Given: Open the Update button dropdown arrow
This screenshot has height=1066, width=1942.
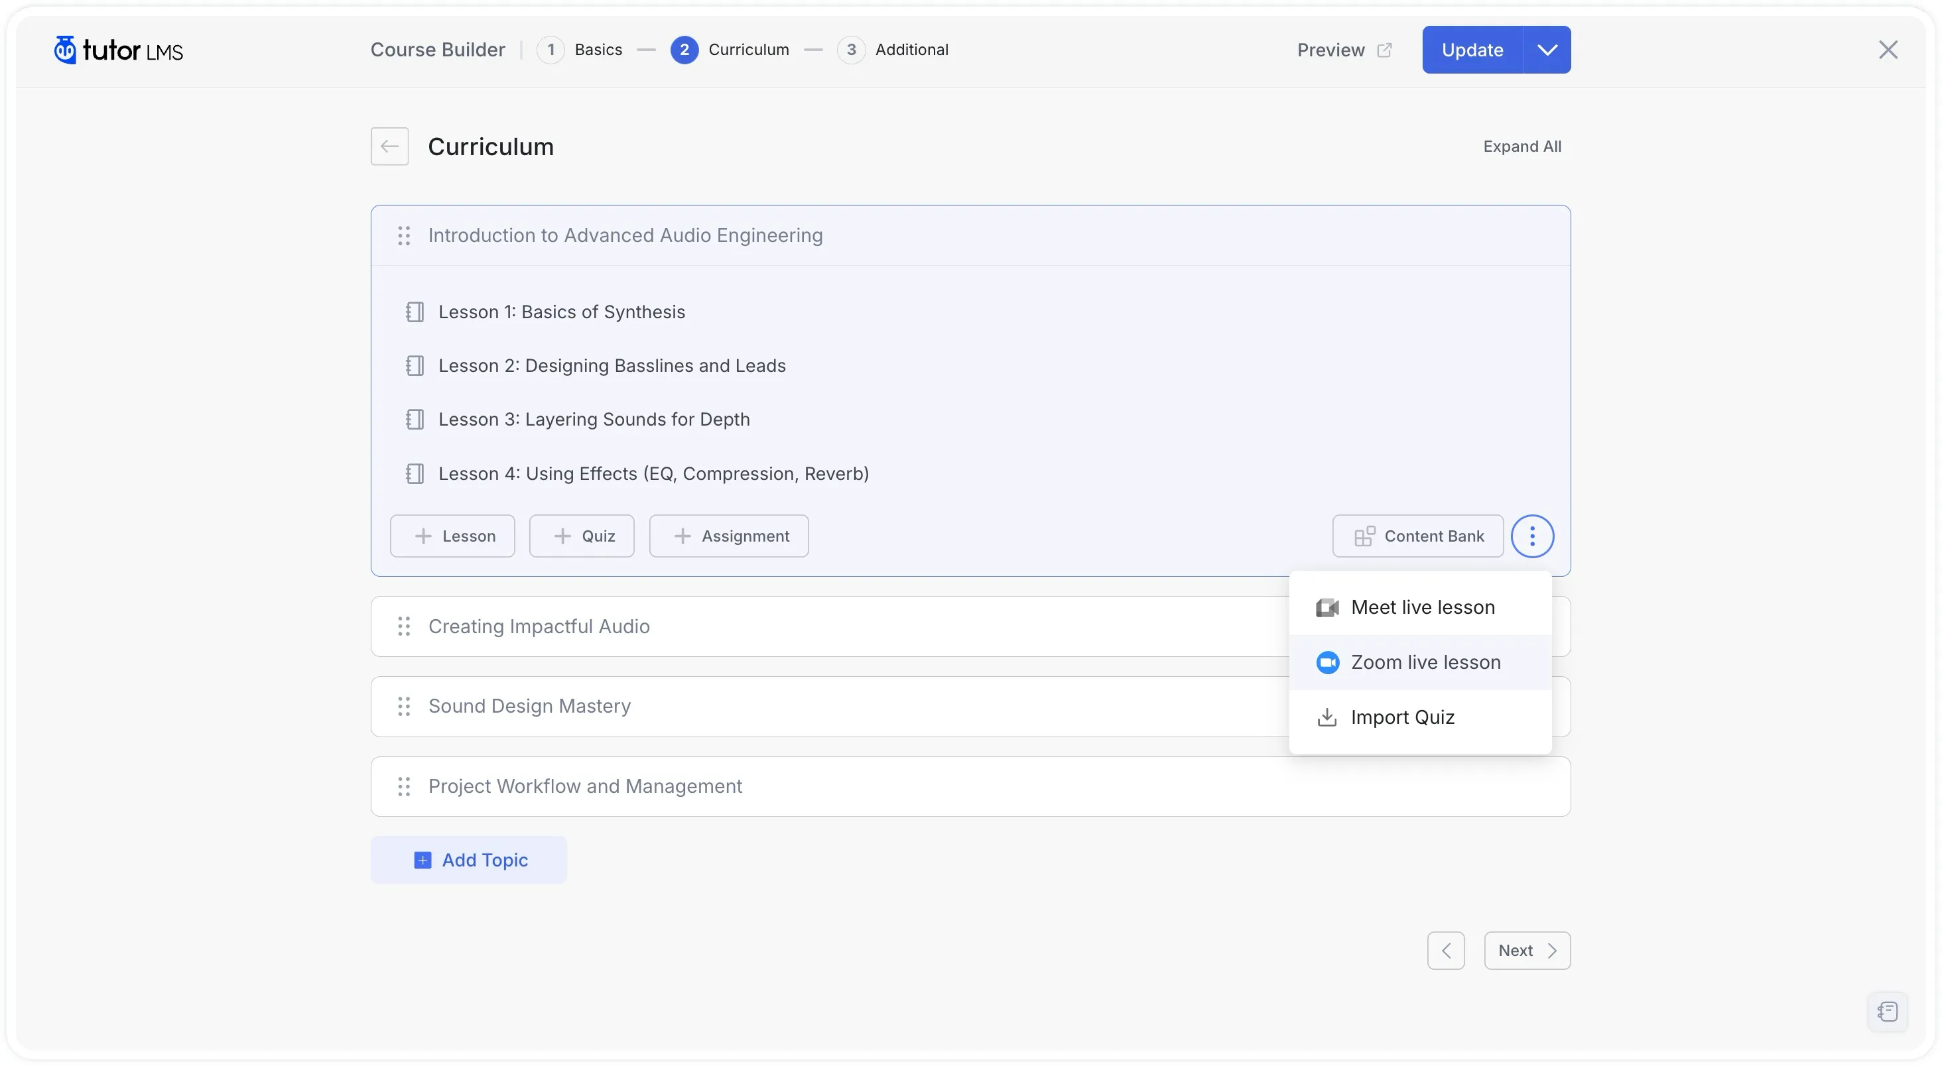Looking at the screenshot, I should coord(1547,50).
